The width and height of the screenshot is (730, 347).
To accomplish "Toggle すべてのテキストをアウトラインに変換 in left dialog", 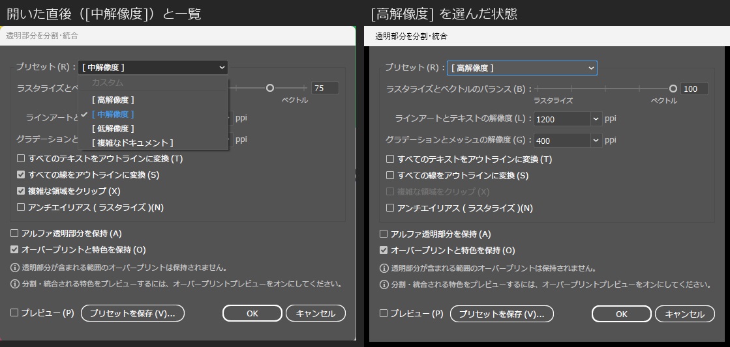I will 20,158.
